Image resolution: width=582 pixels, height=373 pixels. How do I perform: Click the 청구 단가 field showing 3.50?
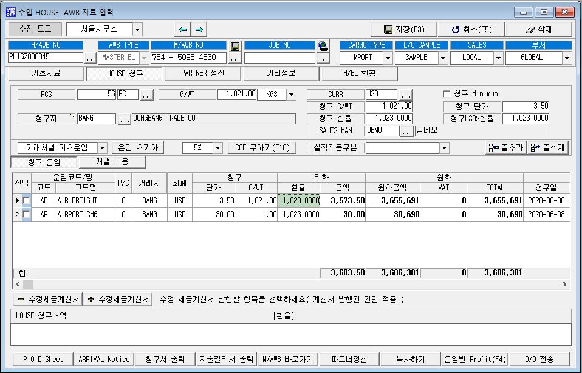(x=526, y=106)
